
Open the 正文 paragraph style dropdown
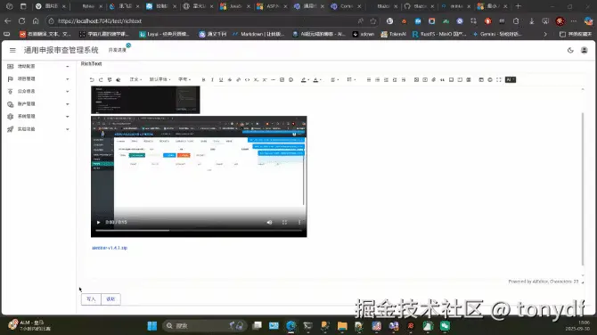(x=135, y=79)
